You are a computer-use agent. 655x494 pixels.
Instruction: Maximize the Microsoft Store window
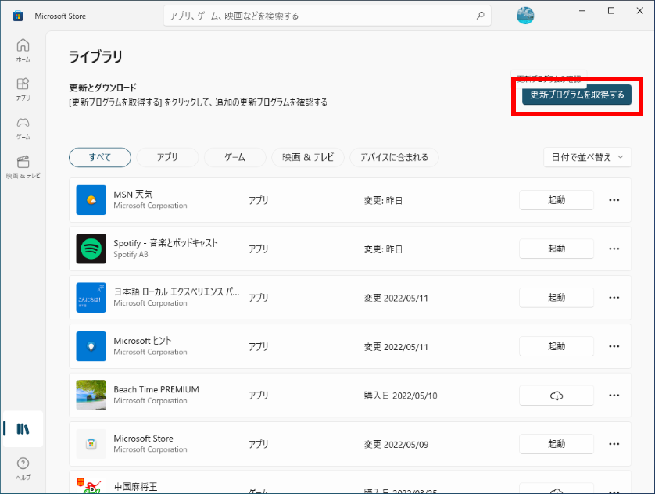point(611,11)
